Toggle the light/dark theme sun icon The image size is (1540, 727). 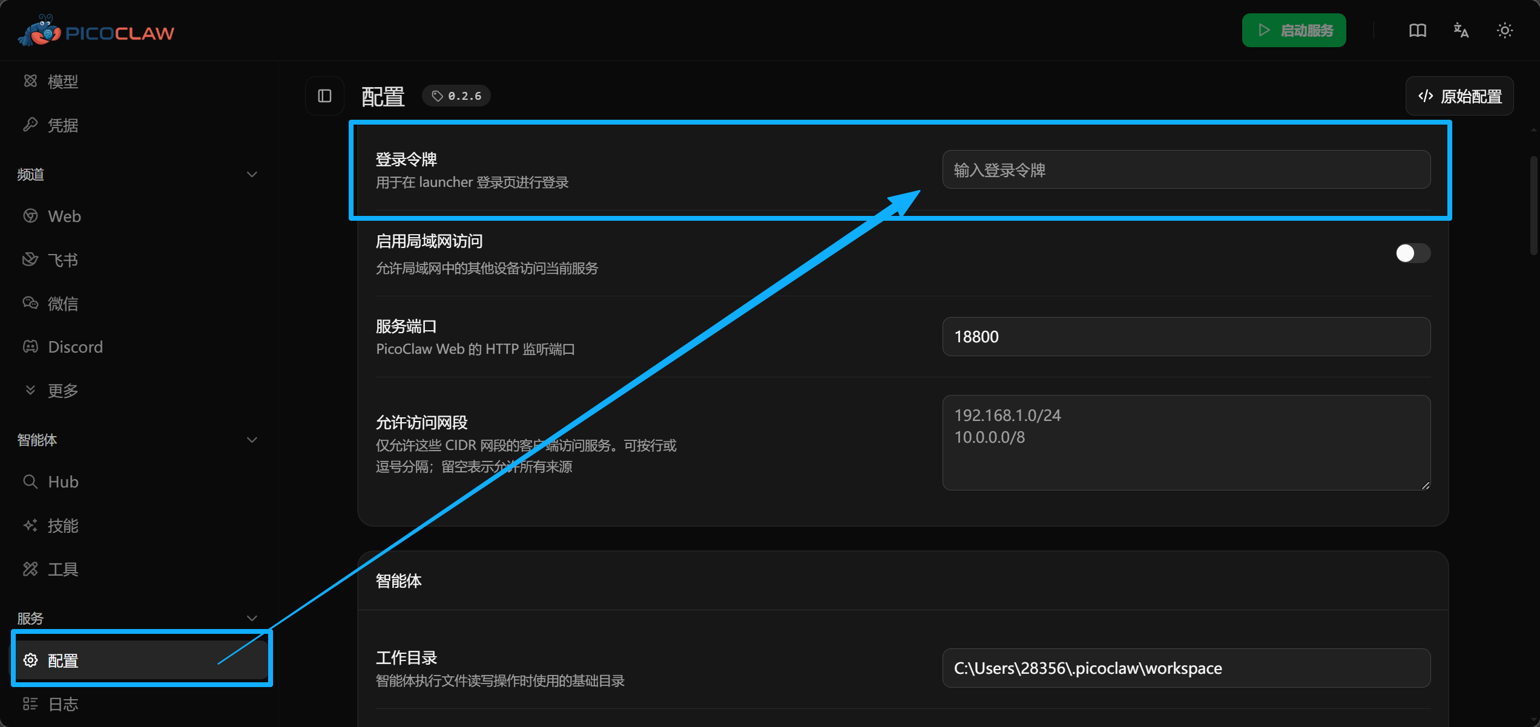1504,30
